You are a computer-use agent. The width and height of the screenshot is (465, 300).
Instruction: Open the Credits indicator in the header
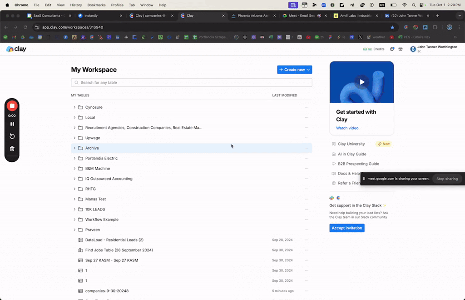[x=374, y=49]
